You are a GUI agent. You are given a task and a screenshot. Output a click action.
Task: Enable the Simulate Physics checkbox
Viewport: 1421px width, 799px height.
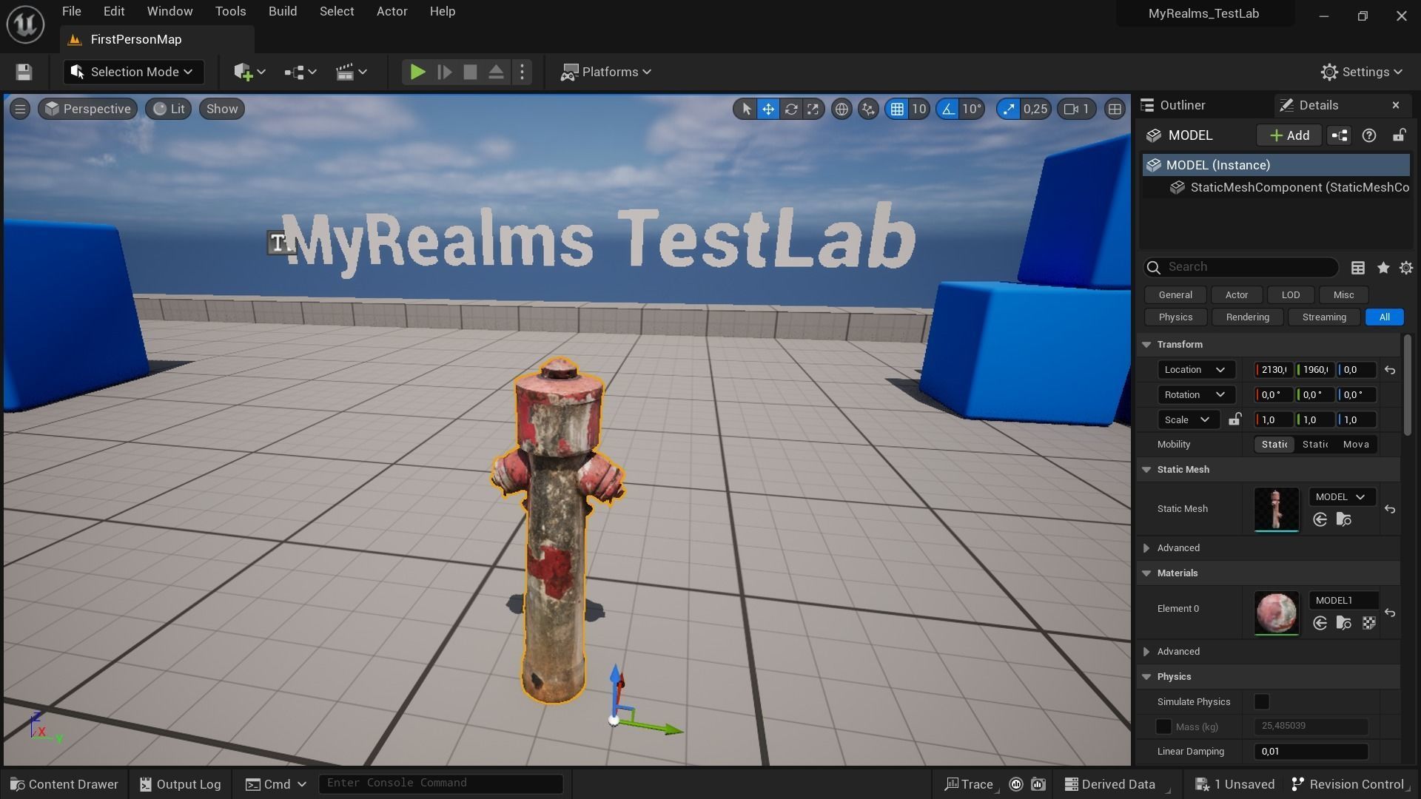click(1262, 701)
